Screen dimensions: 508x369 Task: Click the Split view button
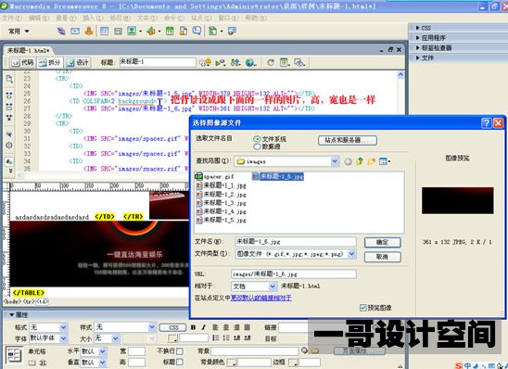click(49, 62)
